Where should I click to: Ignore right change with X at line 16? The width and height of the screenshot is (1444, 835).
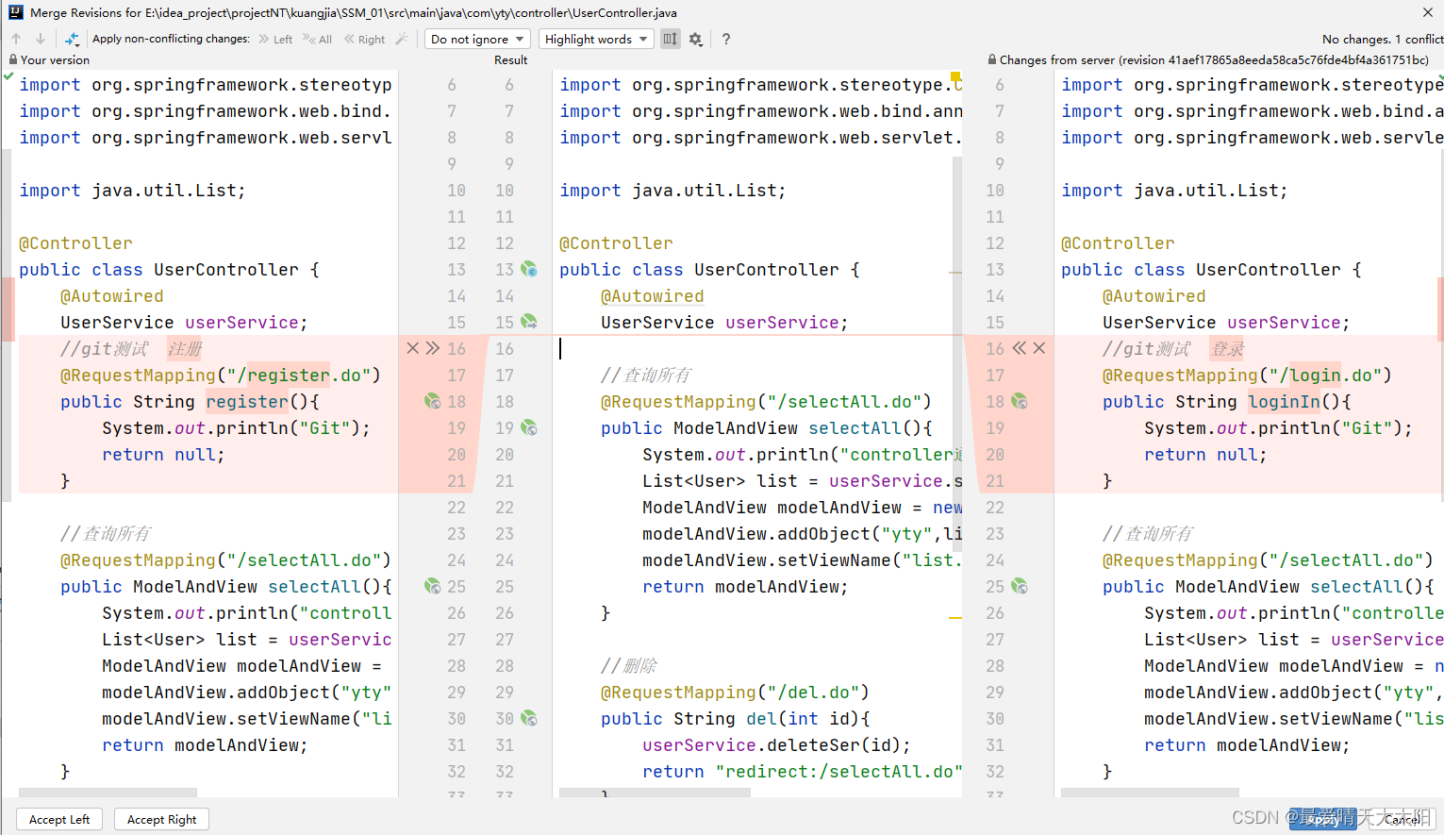(x=1038, y=348)
